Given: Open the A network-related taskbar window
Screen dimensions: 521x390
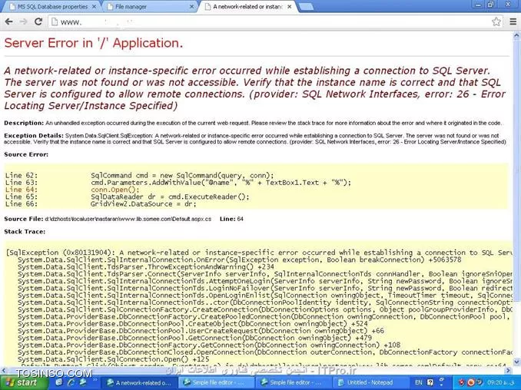Looking at the screenshot, I should coord(139,382).
